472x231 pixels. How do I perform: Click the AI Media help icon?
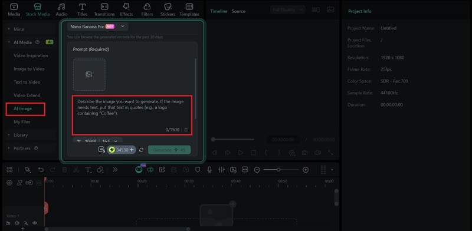point(37,42)
